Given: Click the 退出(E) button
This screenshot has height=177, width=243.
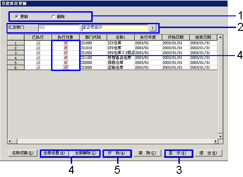Looking at the screenshot, I should point(208,153).
